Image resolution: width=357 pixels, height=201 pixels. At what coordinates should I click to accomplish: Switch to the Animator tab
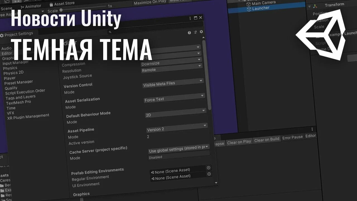[x=31, y=6]
